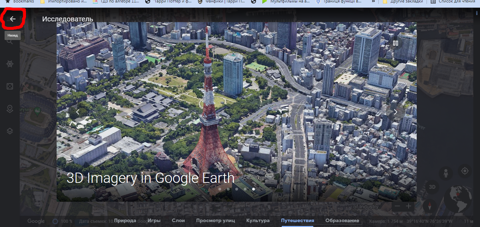Viewport: 480px width, 227px height.
Task: Click the Google logo in status bar
Action: pos(36,221)
